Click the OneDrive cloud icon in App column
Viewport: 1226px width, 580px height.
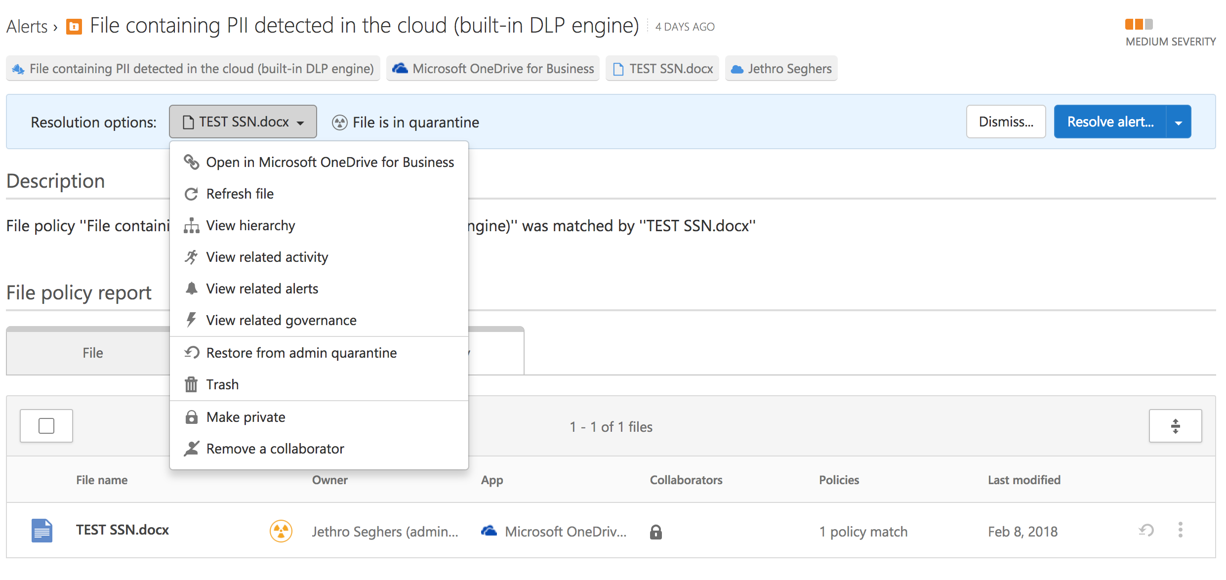coord(489,531)
